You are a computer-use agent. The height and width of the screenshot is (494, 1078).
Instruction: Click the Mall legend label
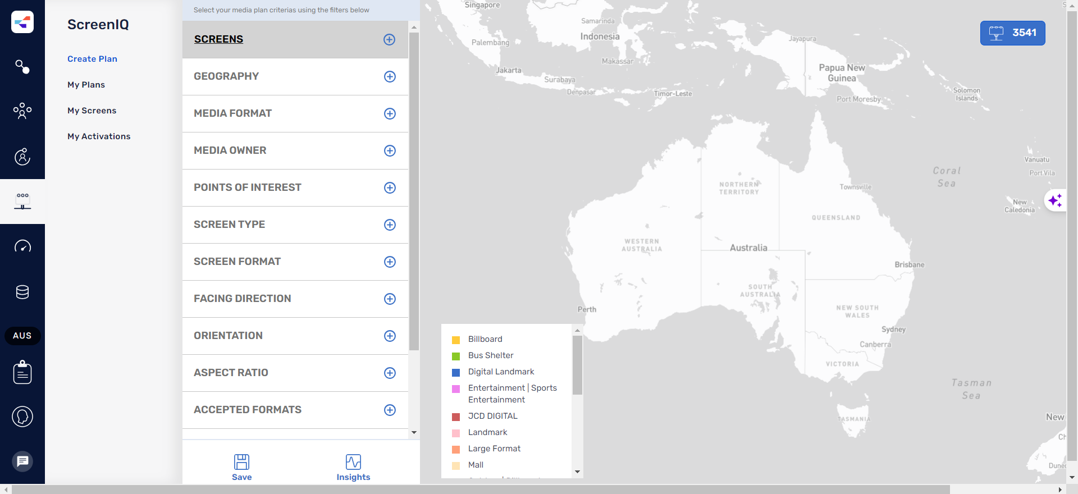pyautogui.click(x=476, y=465)
